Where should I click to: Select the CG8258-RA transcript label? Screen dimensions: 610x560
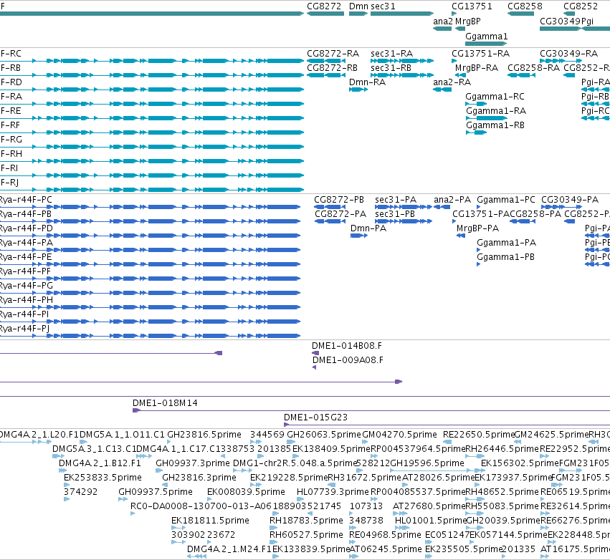534,67
